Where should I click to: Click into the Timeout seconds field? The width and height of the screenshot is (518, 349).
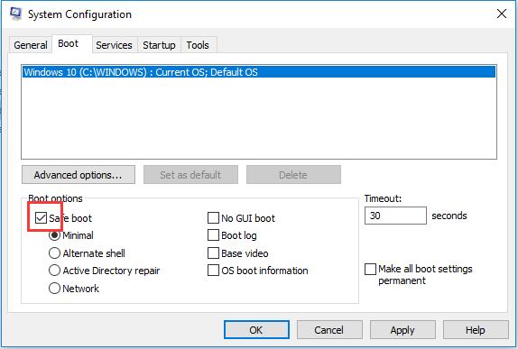pos(395,216)
